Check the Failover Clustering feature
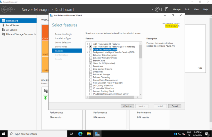Viewport: 212px width, 137px height. 91,77
